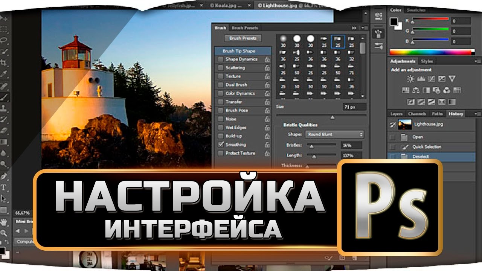Add a Channel Mixer adjustment
The width and height of the screenshot is (482, 271).
coord(447,90)
